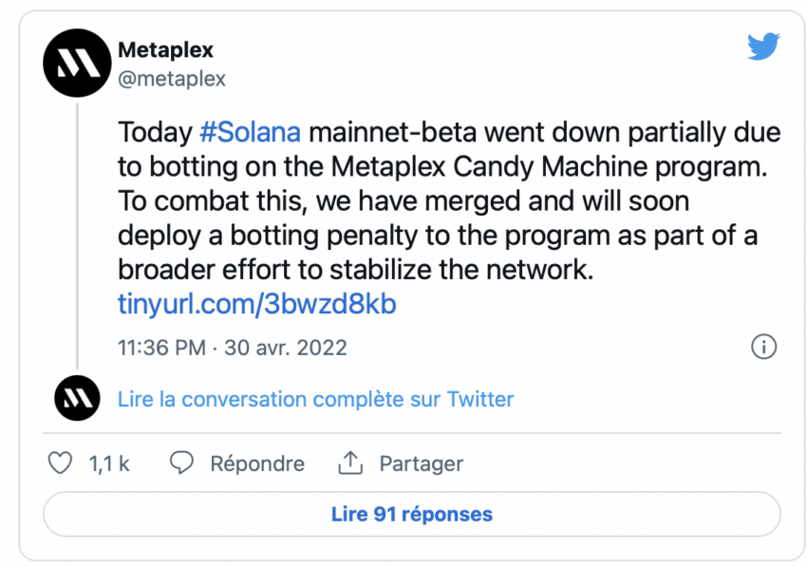Click the reply speech bubble icon
This screenshot has width=807, height=567.
[x=181, y=463]
